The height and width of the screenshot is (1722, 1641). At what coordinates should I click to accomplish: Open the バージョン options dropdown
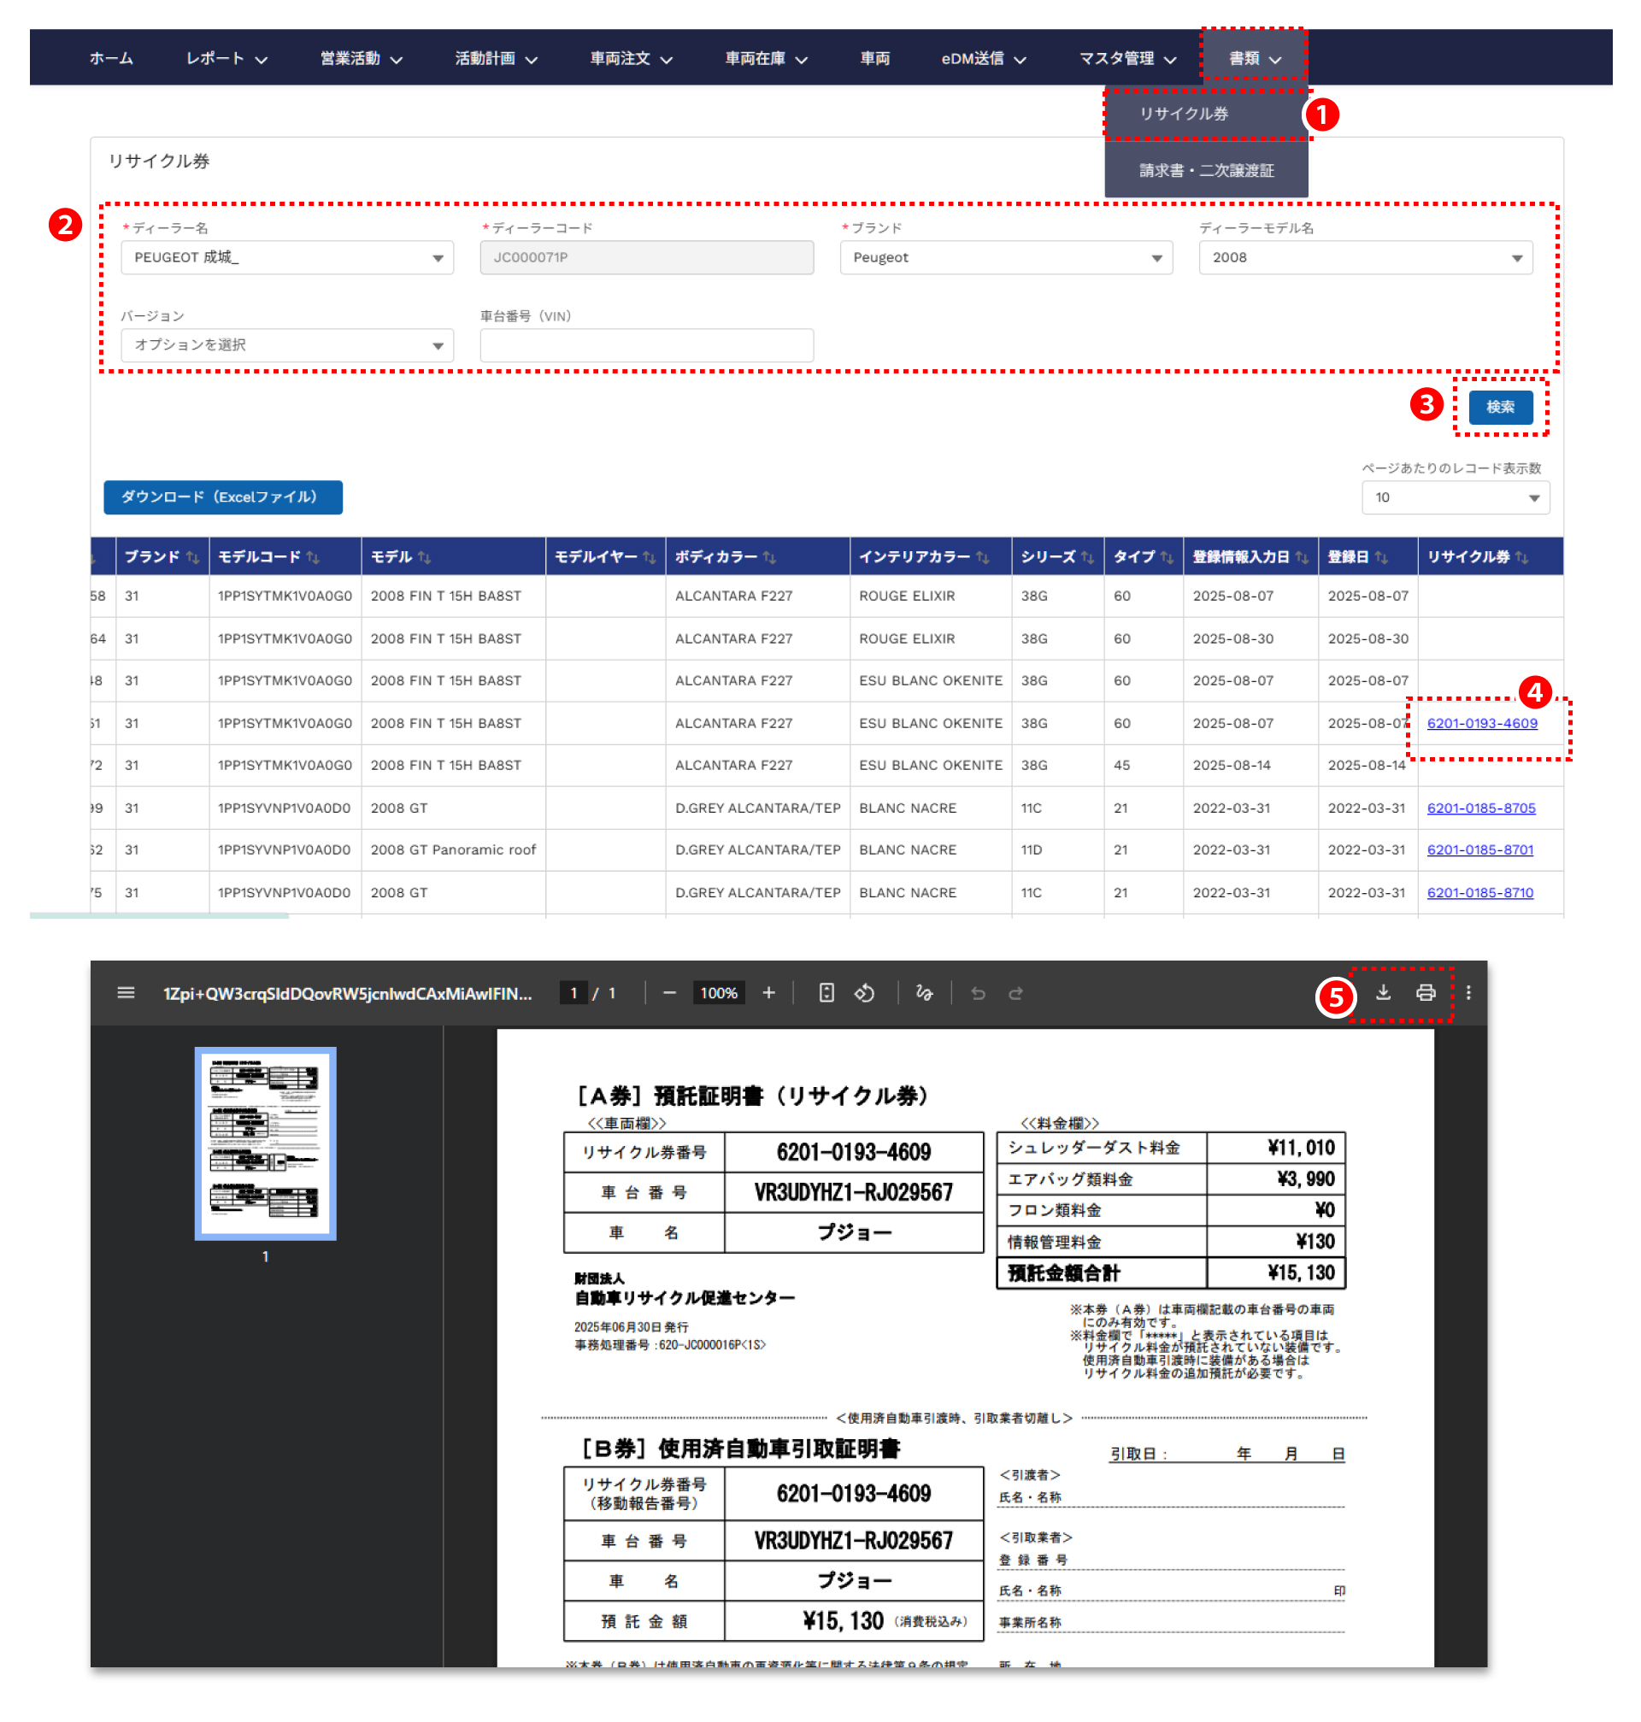287,344
